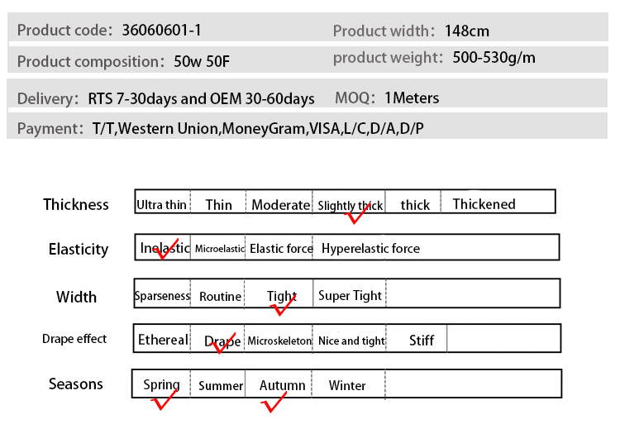Select the Thickened option

[484, 204]
